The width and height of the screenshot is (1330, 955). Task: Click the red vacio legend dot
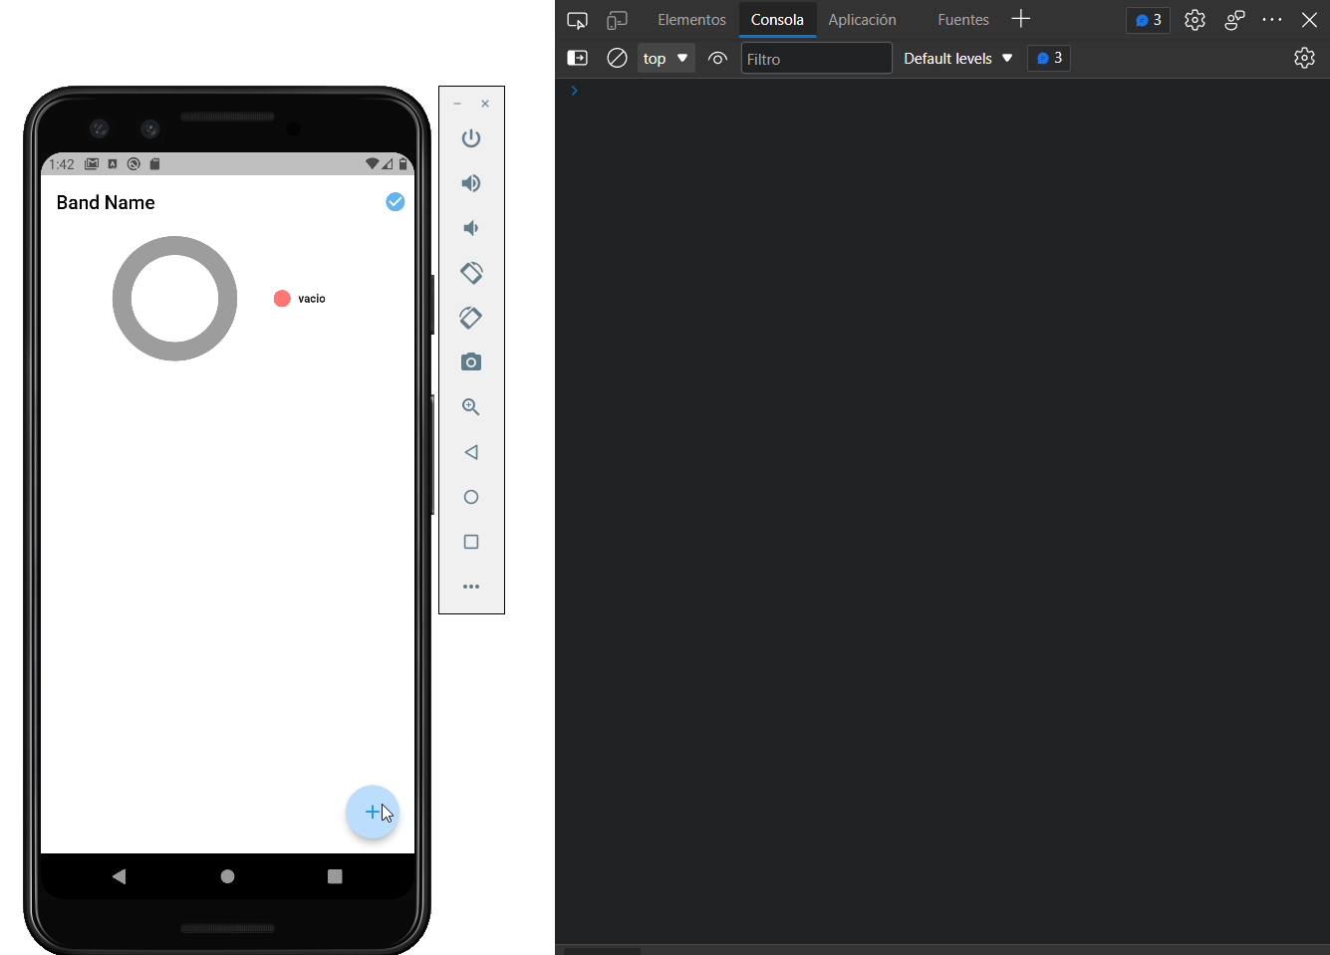click(282, 299)
